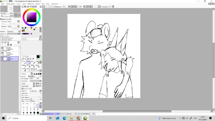The image size is (215, 121).
Task: Activate the zoom magnifier tool
Action: pos(26,59)
